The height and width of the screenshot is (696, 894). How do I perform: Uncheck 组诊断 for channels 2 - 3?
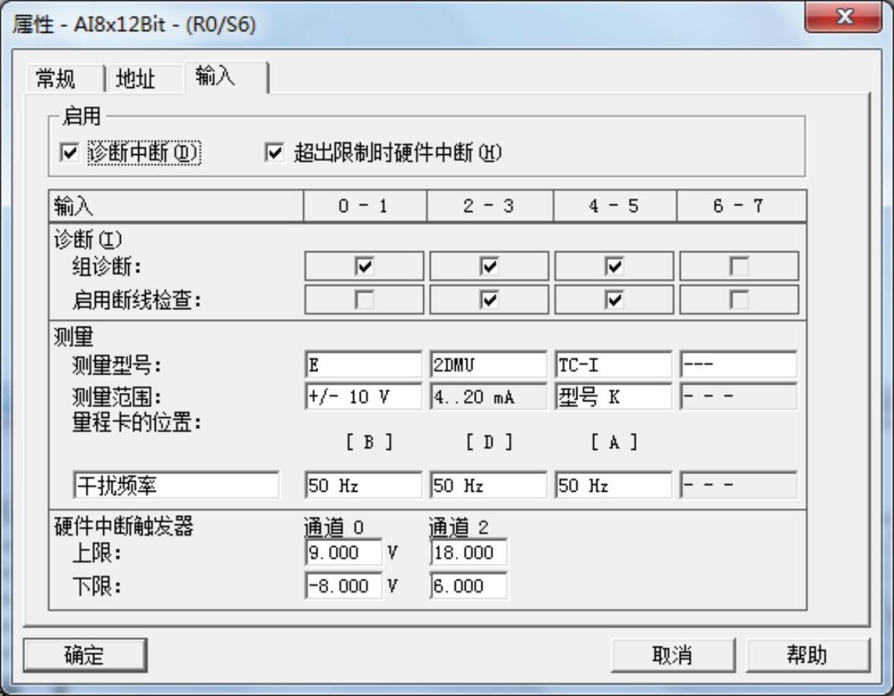(488, 266)
